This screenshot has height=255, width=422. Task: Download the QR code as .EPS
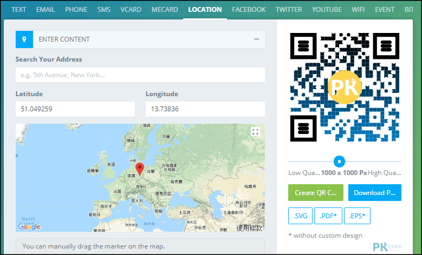tap(357, 216)
